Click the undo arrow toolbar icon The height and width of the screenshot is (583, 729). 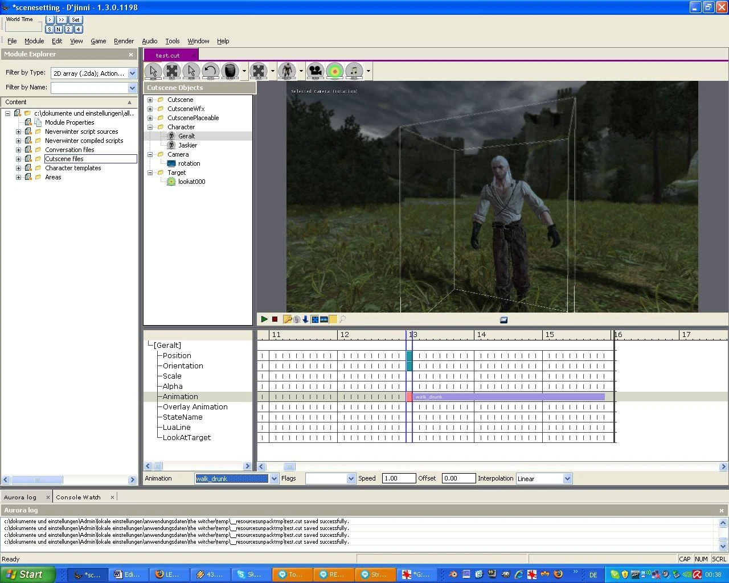coord(210,71)
